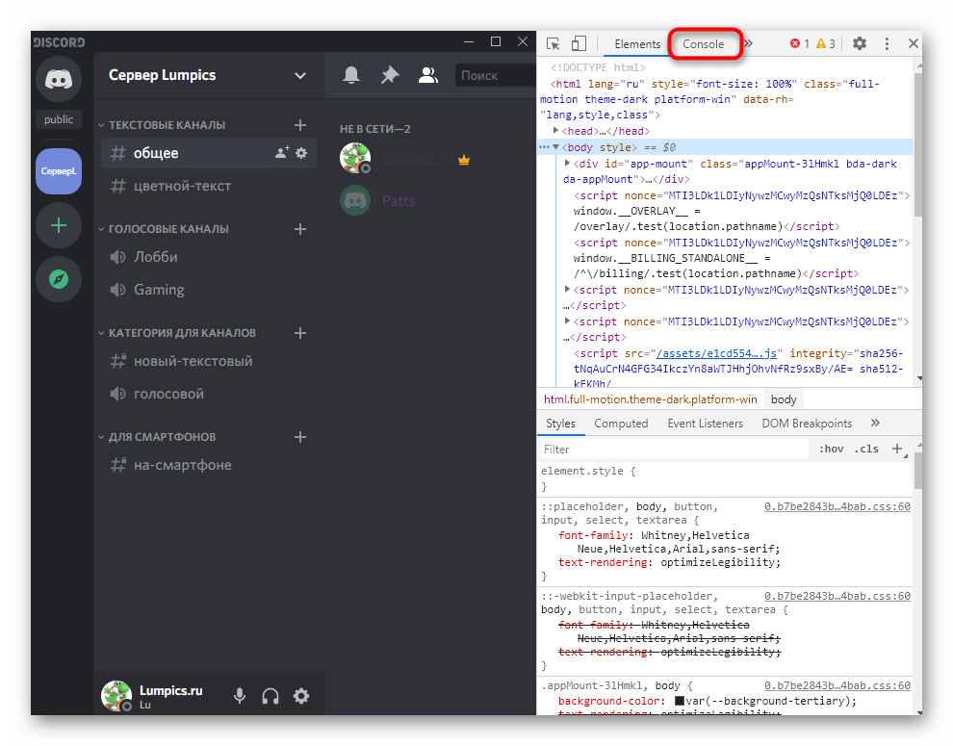Close DevTools panel
The image size is (953, 746).
click(x=913, y=43)
